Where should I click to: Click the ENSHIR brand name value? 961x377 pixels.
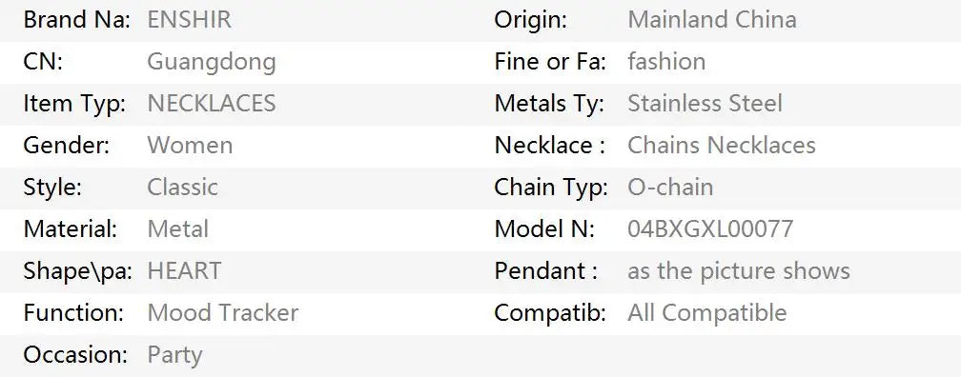point(190,20)
